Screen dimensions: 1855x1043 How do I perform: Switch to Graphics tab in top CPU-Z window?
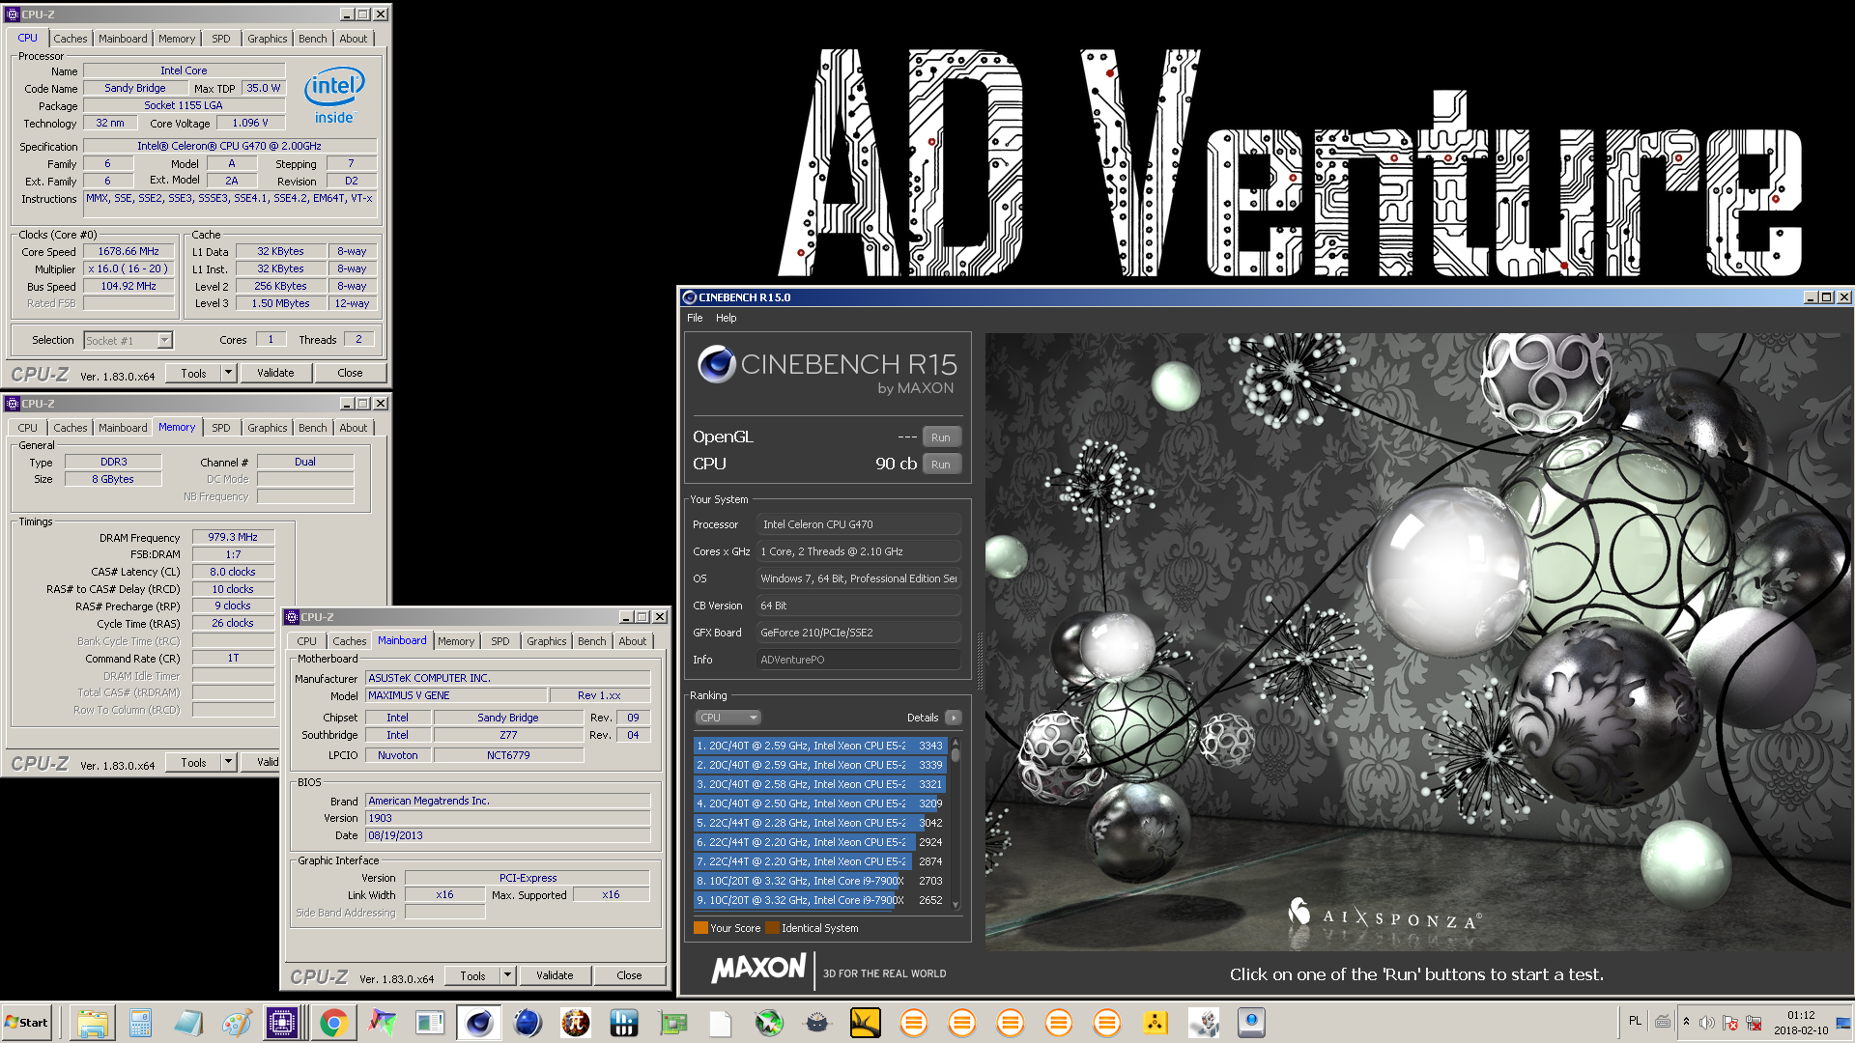(267, 39)
